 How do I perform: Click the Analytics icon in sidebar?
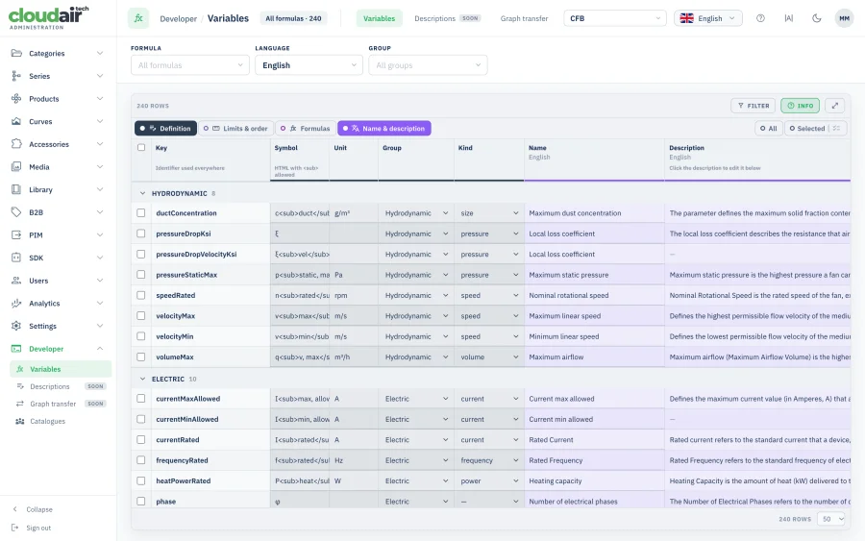[16, 303]
